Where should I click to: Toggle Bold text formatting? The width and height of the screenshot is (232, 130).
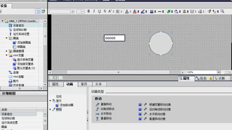(89, 11)
